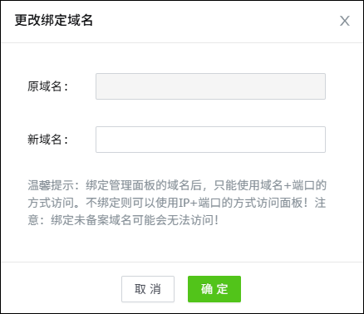Viewport: 364px width, 314px height.
Task: Click empty footer space left of 取消
Action: click(x=61, y=289)
